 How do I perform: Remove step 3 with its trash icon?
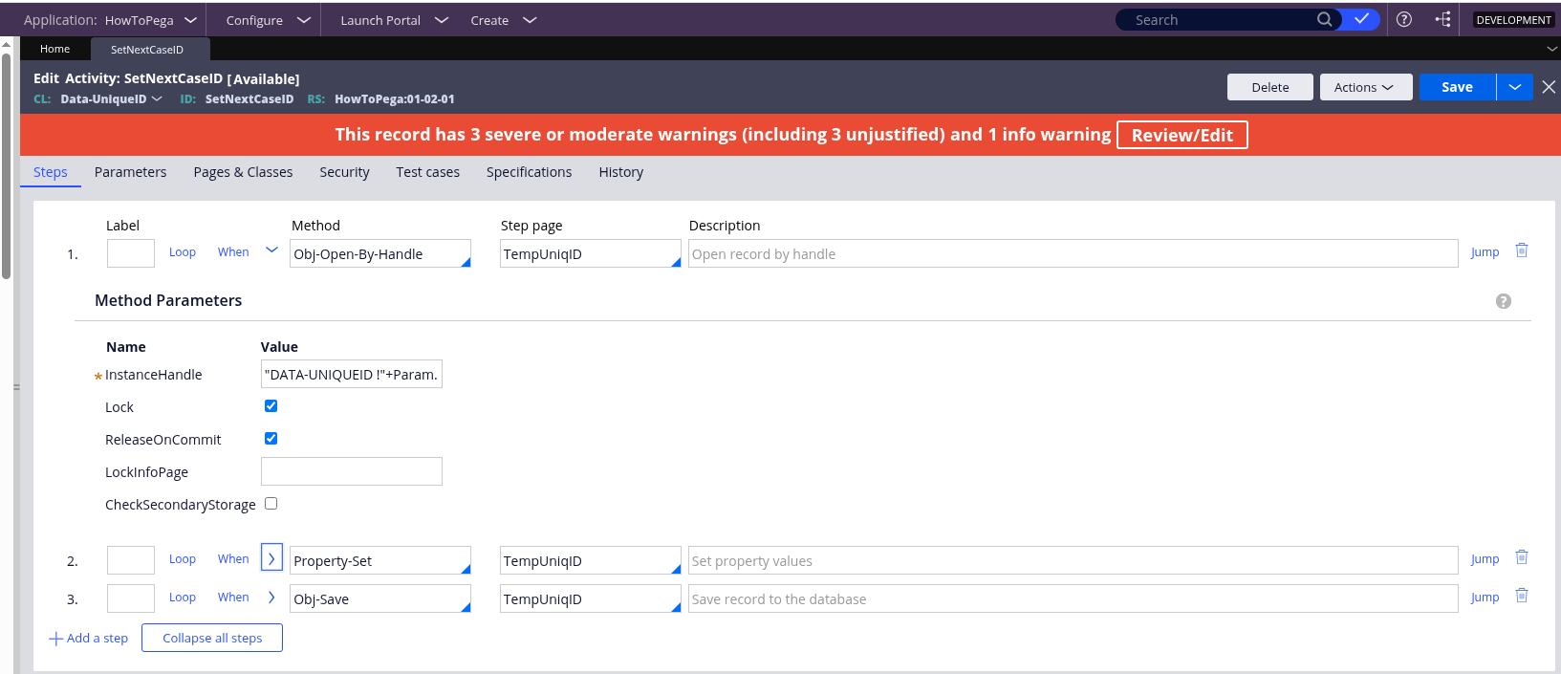coord(1522,596)
